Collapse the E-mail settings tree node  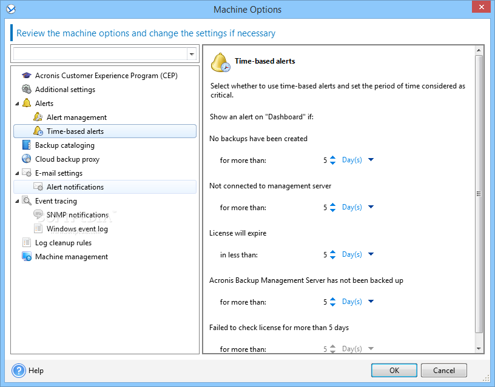tap(17, 173)
